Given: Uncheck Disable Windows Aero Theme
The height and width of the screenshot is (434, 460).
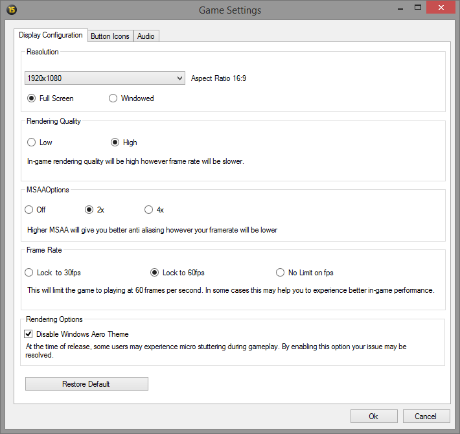Looking at the screenshot, I should (x=29, y=334).
